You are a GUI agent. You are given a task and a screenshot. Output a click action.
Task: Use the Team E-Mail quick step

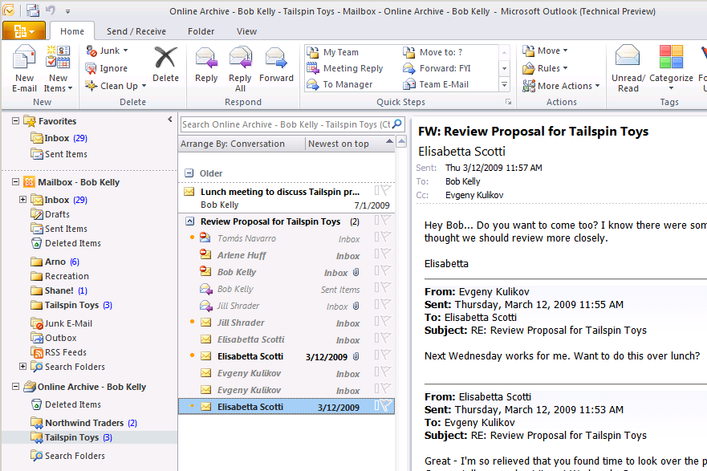(x=436, y=84)
